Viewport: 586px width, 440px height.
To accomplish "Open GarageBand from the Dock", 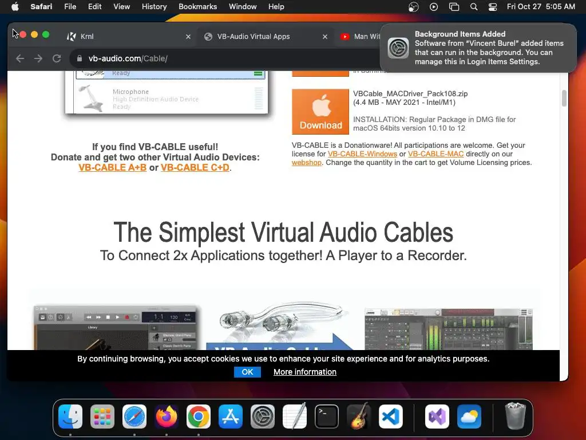I will [359, 417].
